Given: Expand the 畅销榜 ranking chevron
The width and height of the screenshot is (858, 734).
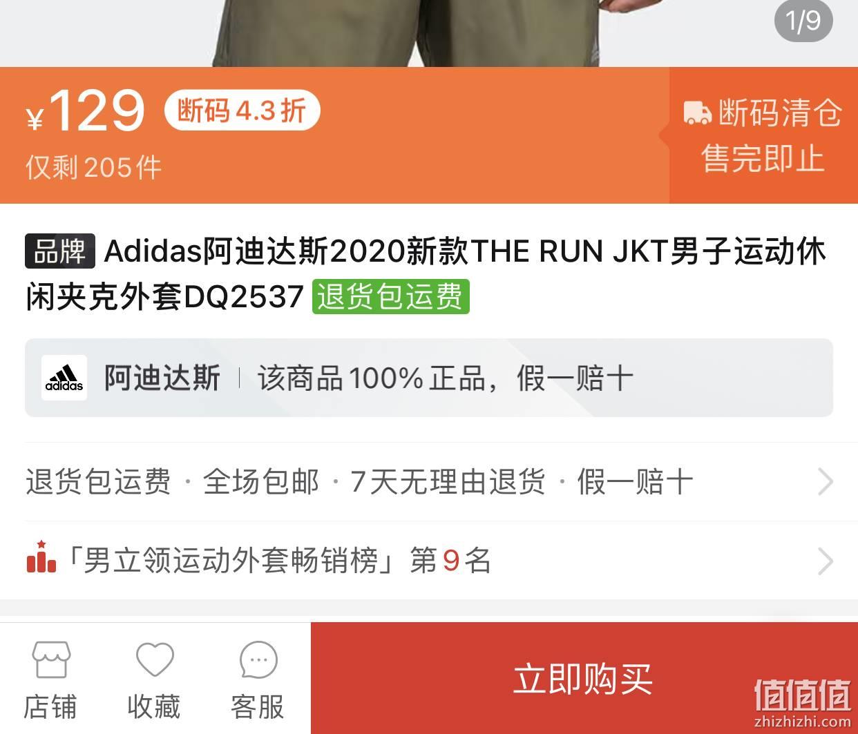Looking at the screenshot, I should 825,561.
